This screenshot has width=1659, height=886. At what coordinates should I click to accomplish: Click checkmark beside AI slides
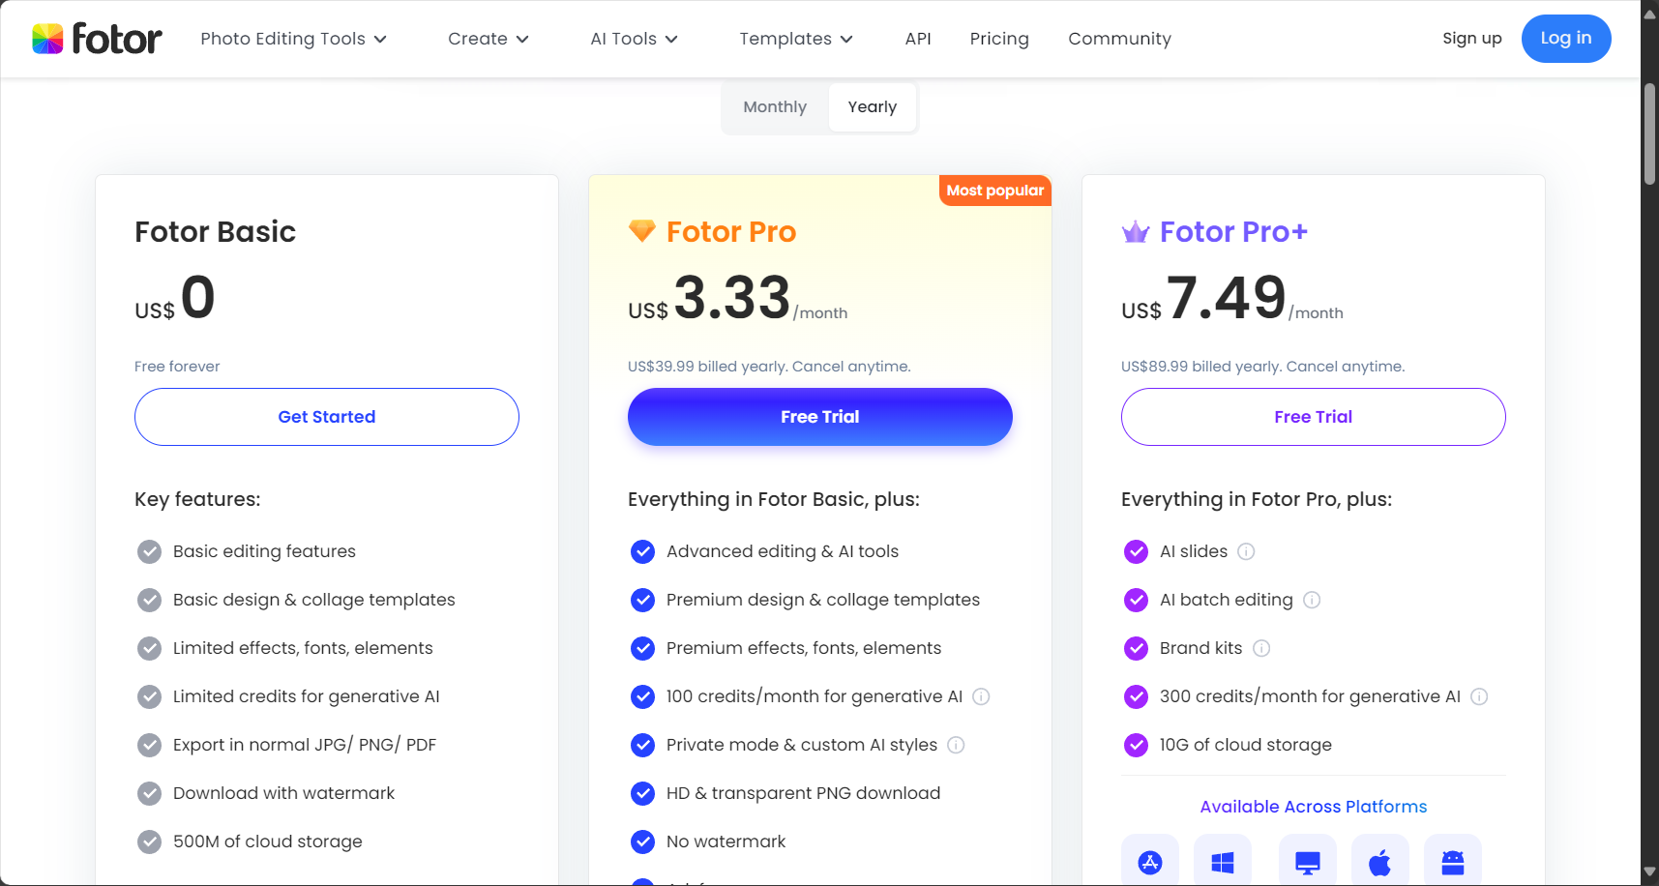pos(1136,551)
